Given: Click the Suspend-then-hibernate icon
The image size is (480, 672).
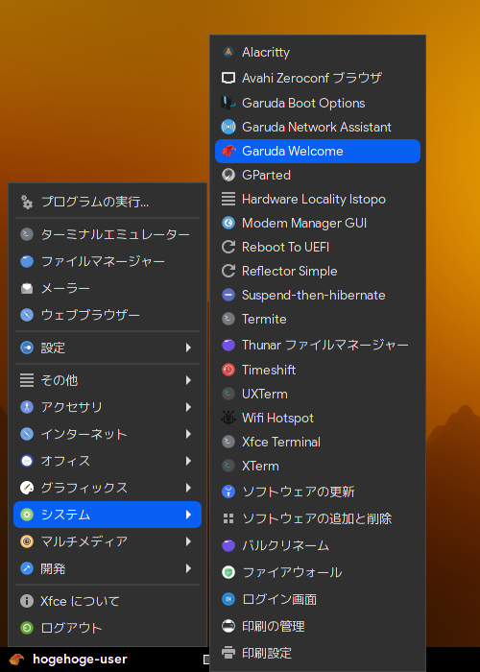Looking at the screenshot, I should (x=228, y=295).
